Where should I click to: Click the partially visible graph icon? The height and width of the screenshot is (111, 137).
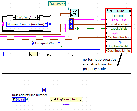pos(33,54)
